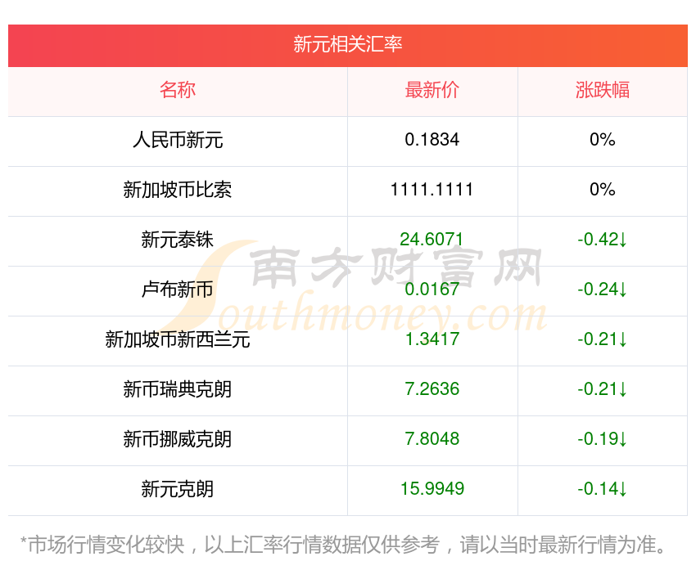Click the 0% change for 人民币新元
The width and height of the screenshot is (696, 570).
[603, 140]
